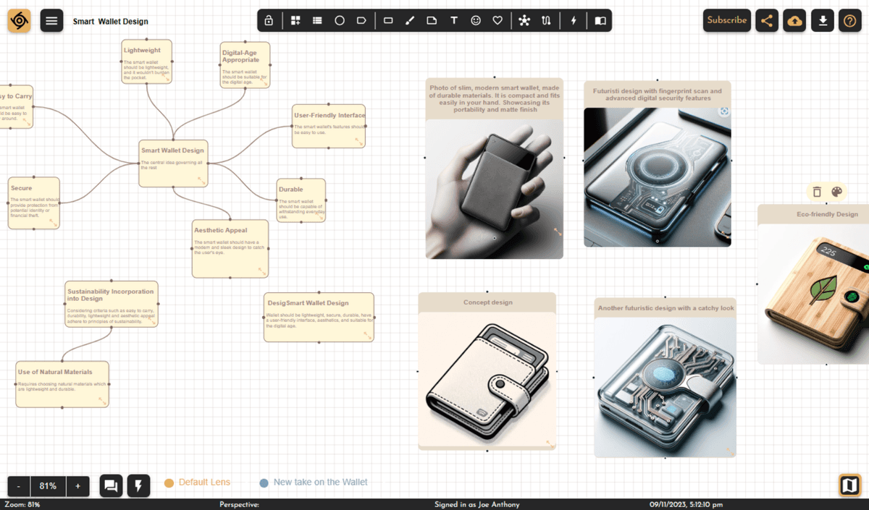869x510 pixels.
Task: Open color palette for Eco-friendly Design card
Action: click(836, 192)
